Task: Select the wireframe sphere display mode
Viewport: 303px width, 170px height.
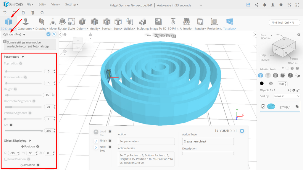Action: click(271, 83)
